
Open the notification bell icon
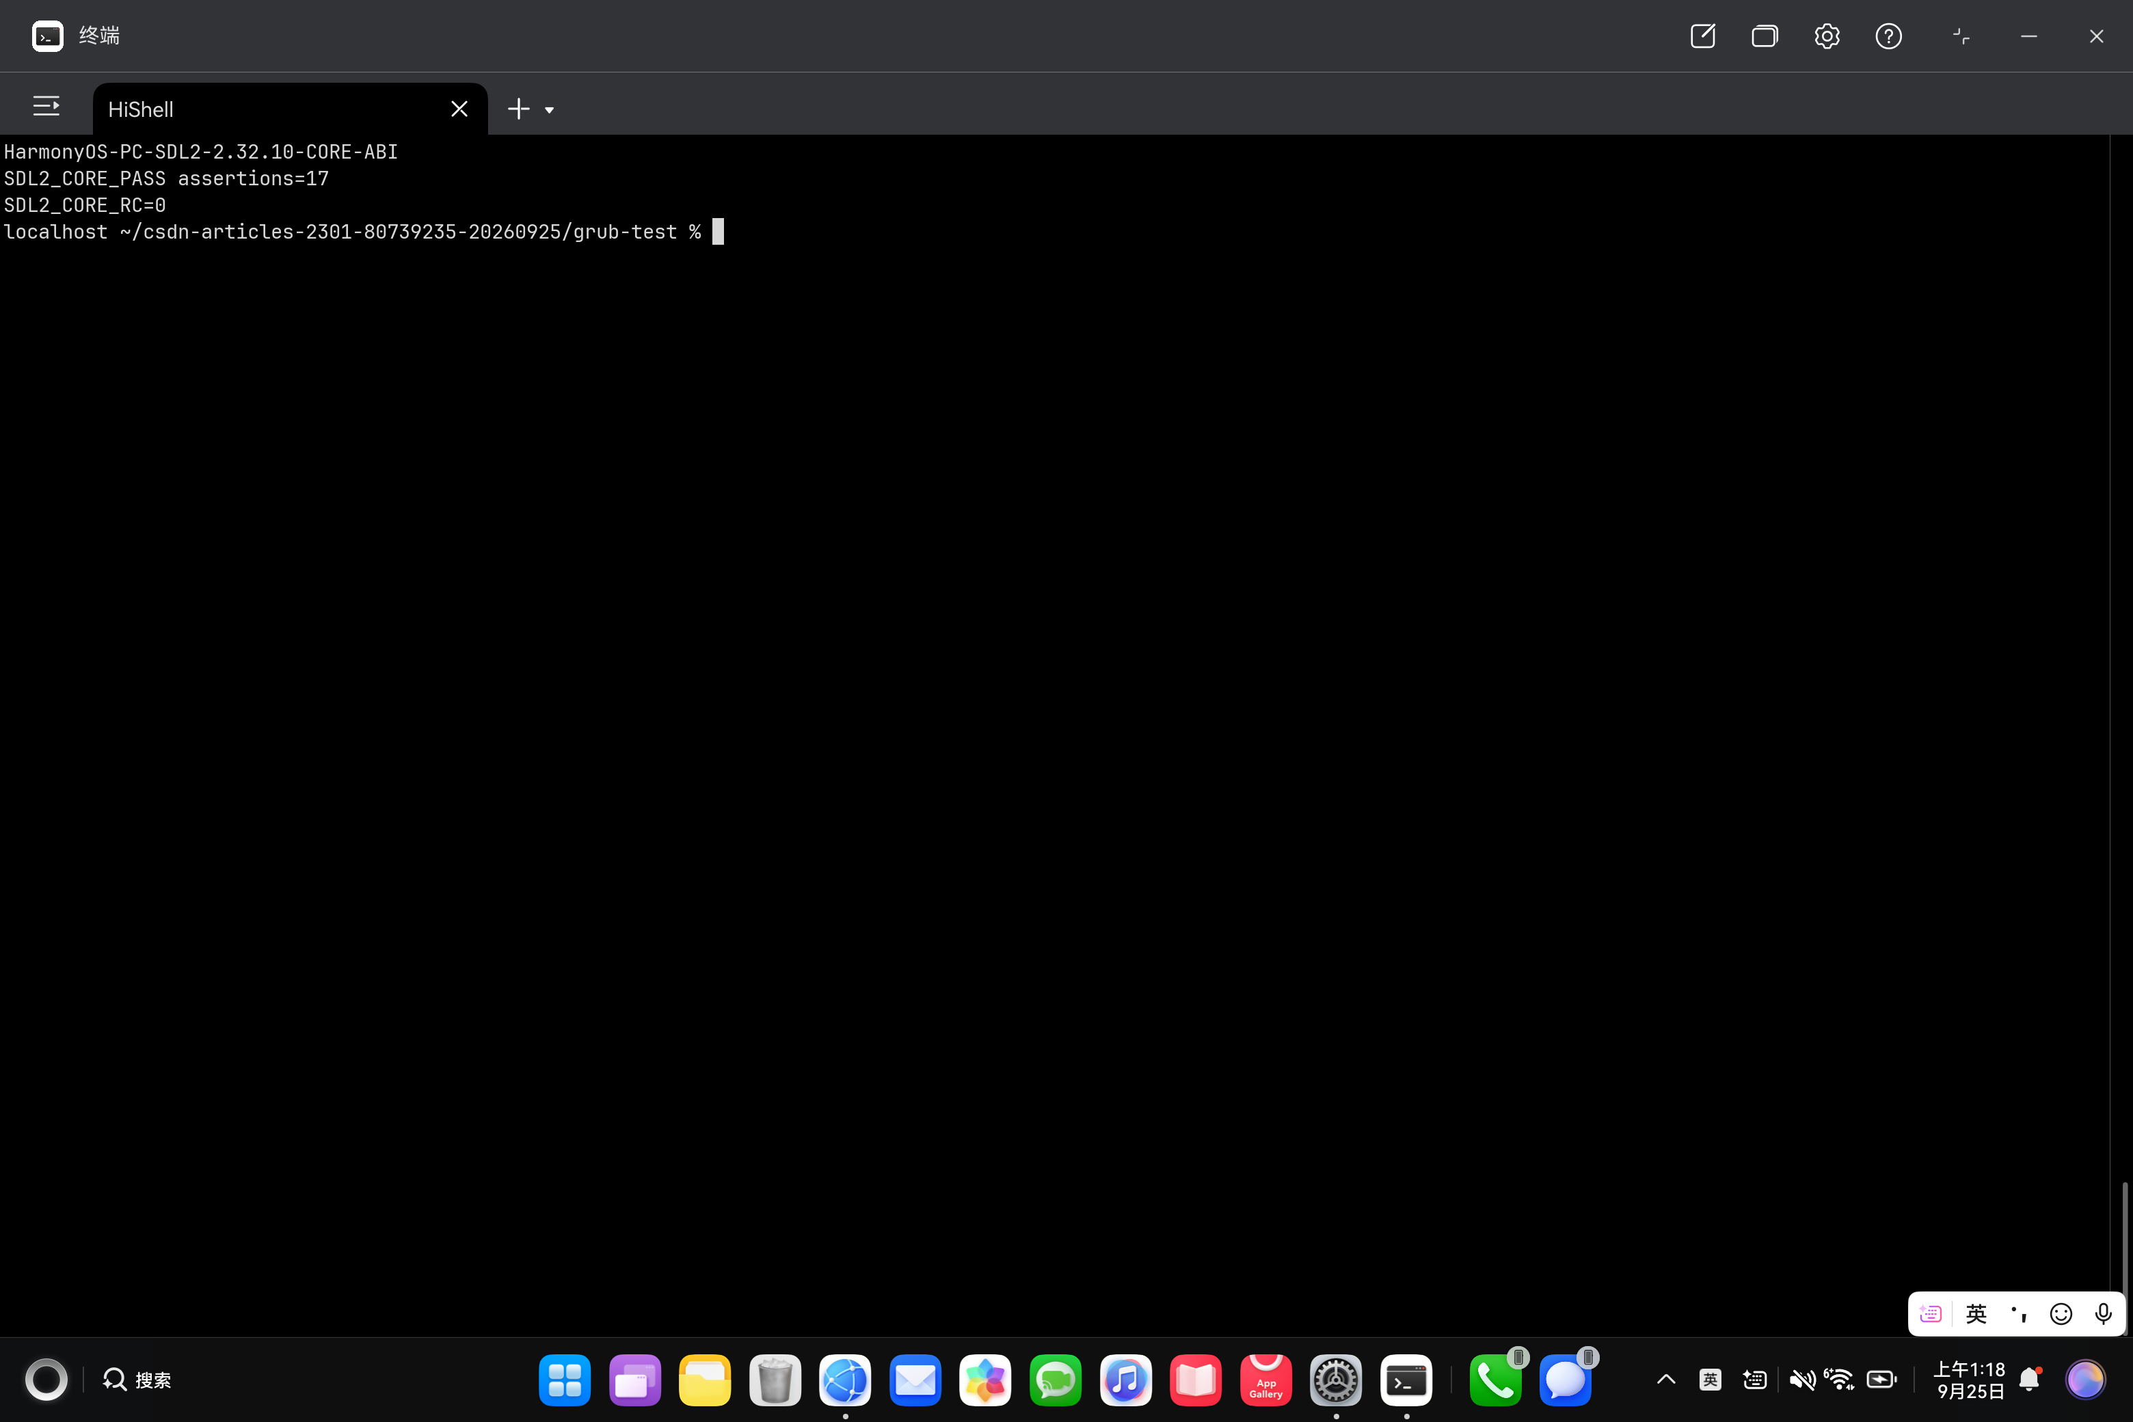click(2030, 1380)
